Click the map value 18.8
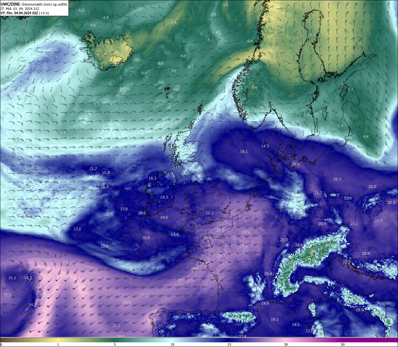 (x=299, y=245)
